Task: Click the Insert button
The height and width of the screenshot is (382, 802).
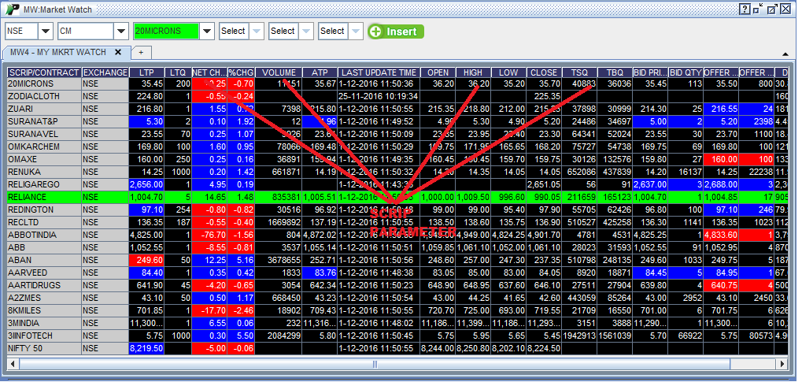Action: tap(396, 31)
